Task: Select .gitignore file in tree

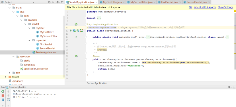Action: point(17,81)
